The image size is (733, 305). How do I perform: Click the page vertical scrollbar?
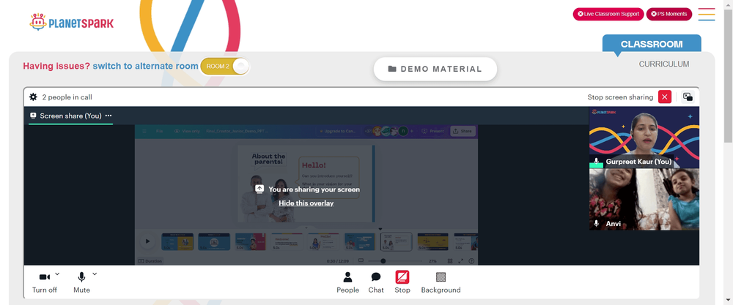pos(729,75)
